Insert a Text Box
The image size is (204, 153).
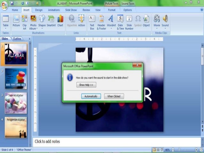[x=92, y=22]
